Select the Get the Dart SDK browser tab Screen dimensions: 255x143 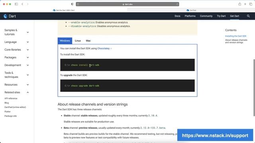point(64,10)
